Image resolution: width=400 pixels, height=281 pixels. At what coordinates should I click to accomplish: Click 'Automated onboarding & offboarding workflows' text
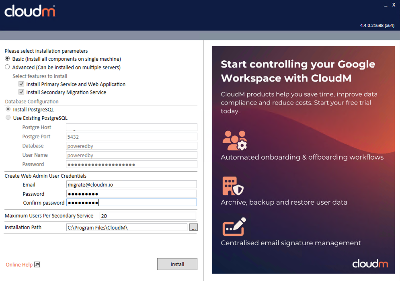(302, 157)
